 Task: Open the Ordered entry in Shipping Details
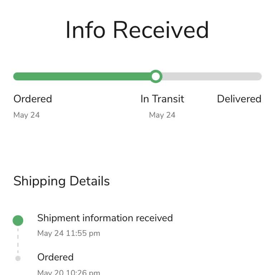click(56, 257)
